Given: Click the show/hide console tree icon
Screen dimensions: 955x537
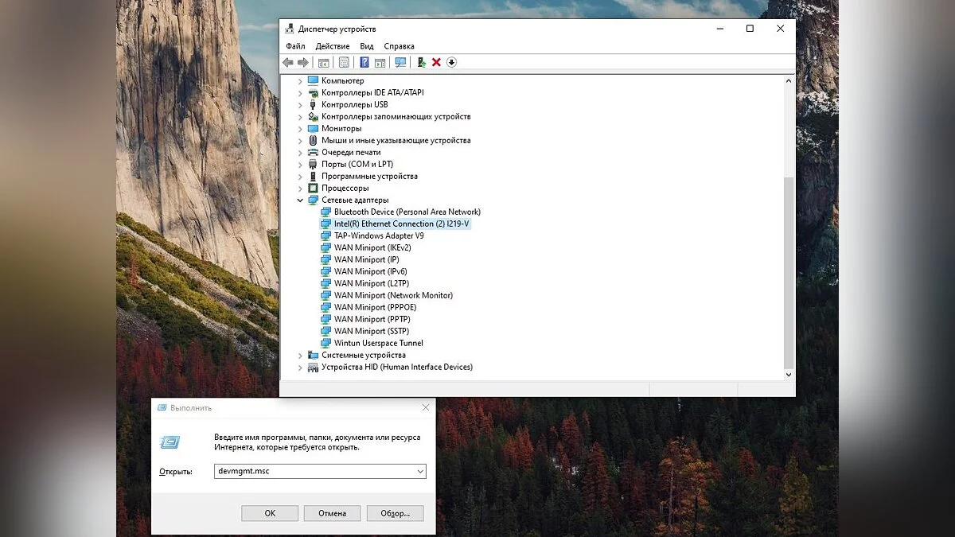Looking at the screenshot, I should coord(324,62).
